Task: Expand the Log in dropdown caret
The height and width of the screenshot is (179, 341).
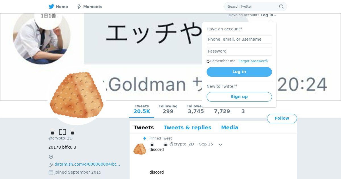Action: click(275, 15)
